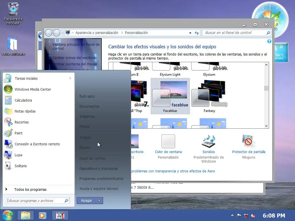Open the Aero transparency troubleshooting link
Screen dimensions: 295x221
click(x=173, y=171)
